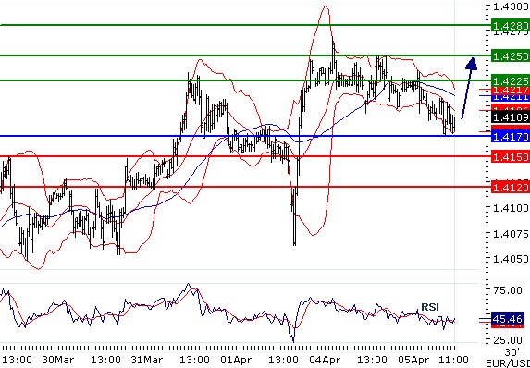Click the 75.00 RSI axis value

tap(508, 290)
